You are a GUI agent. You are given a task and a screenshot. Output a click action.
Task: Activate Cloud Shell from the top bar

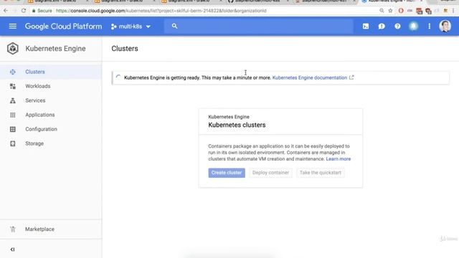tap(366, 27)
